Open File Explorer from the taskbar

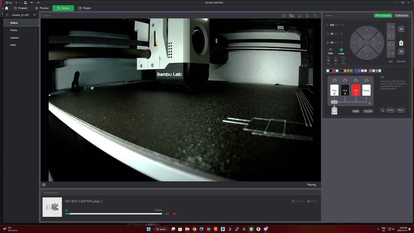187,229
